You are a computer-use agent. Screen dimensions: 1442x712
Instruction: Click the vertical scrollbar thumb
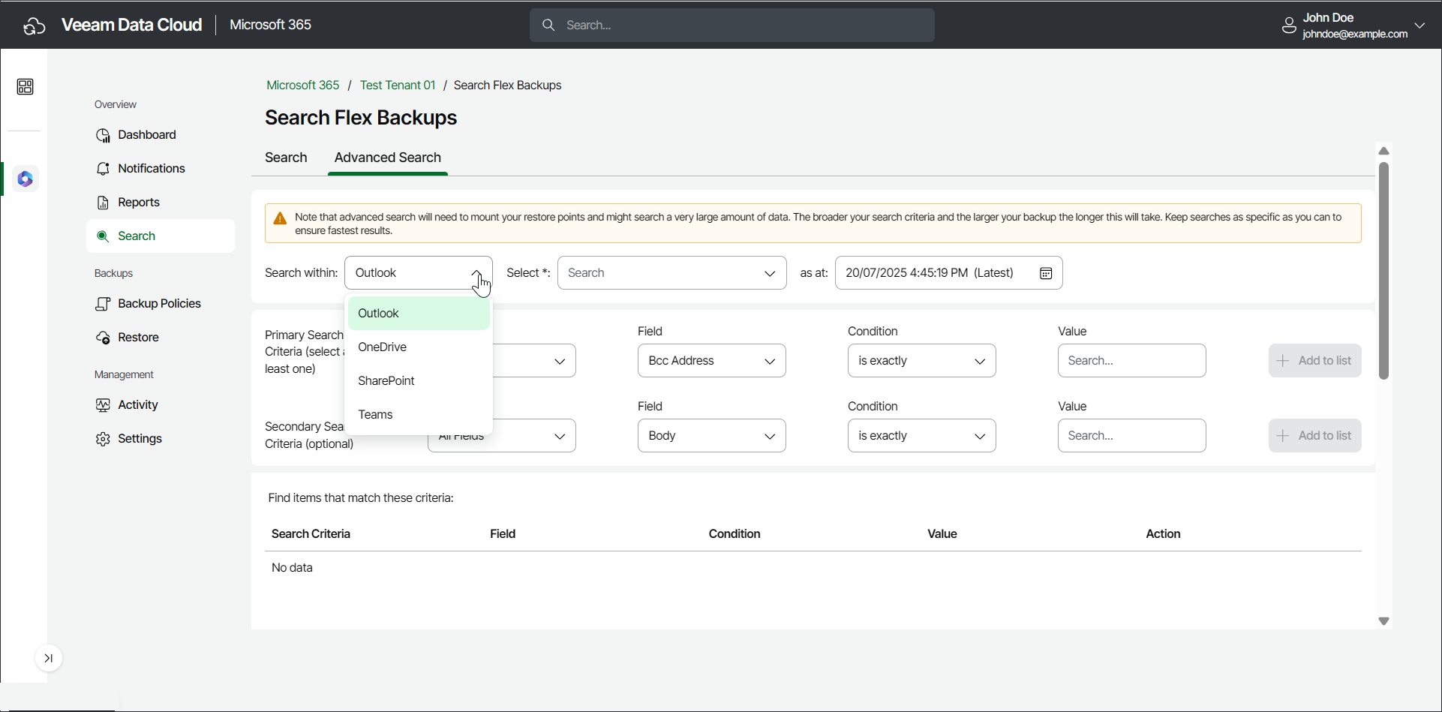[1384, 271]
